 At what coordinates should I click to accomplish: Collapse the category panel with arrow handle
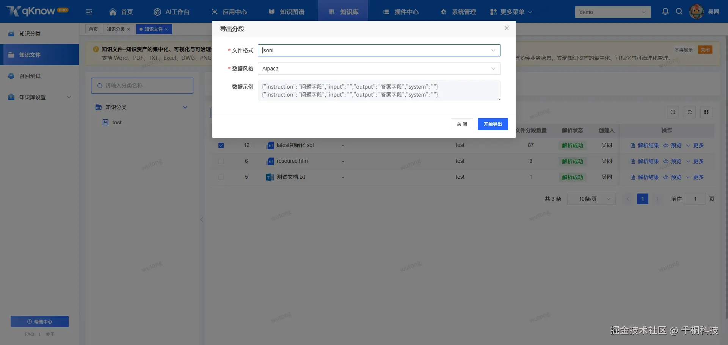[x=202, y=220]
